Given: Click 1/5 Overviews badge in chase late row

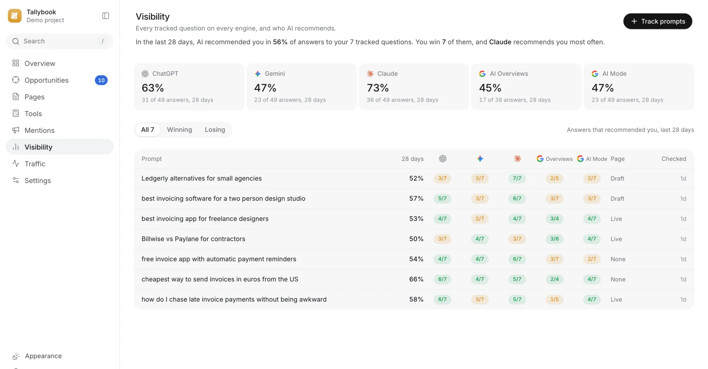Looking at the screenshot, I should (554, 299).
